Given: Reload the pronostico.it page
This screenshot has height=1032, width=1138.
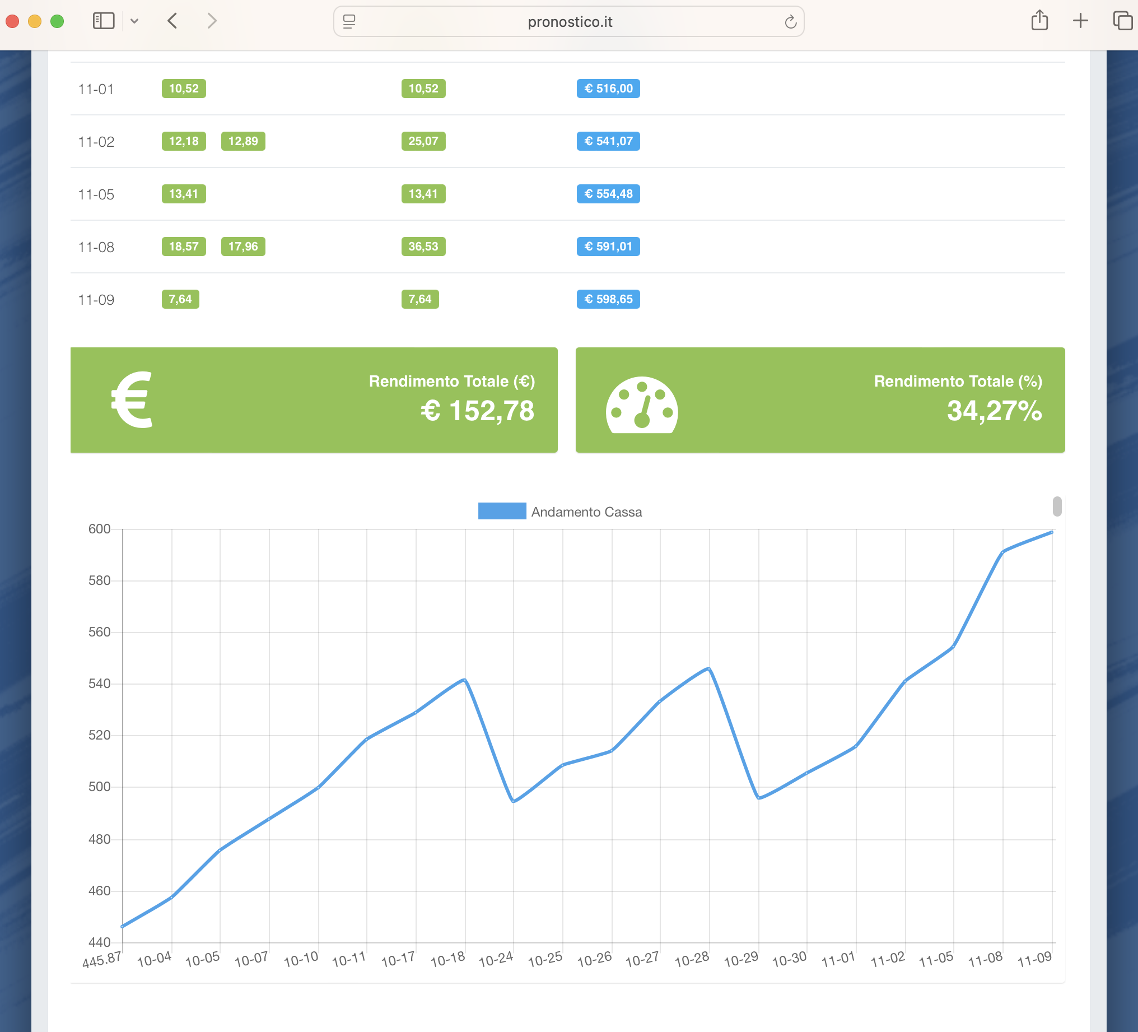Looking at the screenshot, I should tap(790, 21).
